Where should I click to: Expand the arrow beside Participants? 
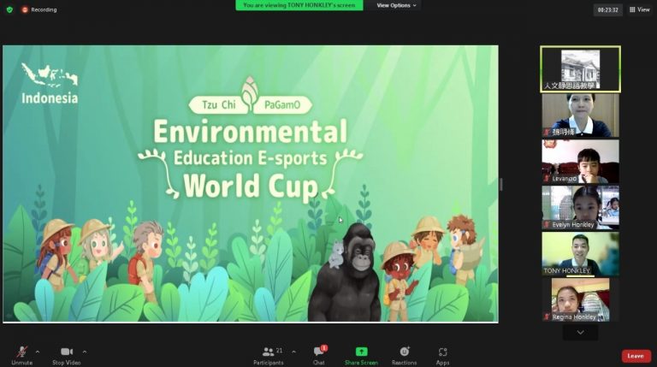(x=293, y=352)
